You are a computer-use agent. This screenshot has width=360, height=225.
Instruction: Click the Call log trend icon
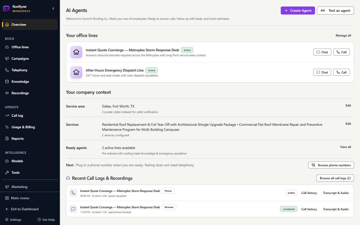7,115
